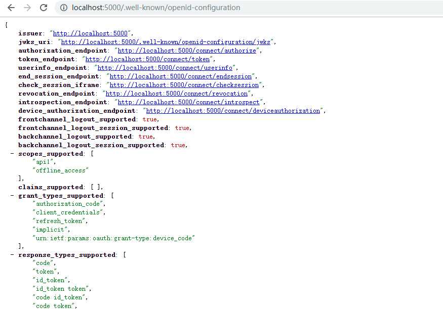Reload the page with the refresh icon
The image size is (443, 309).
pyautogui.click(x=44, y=8)
